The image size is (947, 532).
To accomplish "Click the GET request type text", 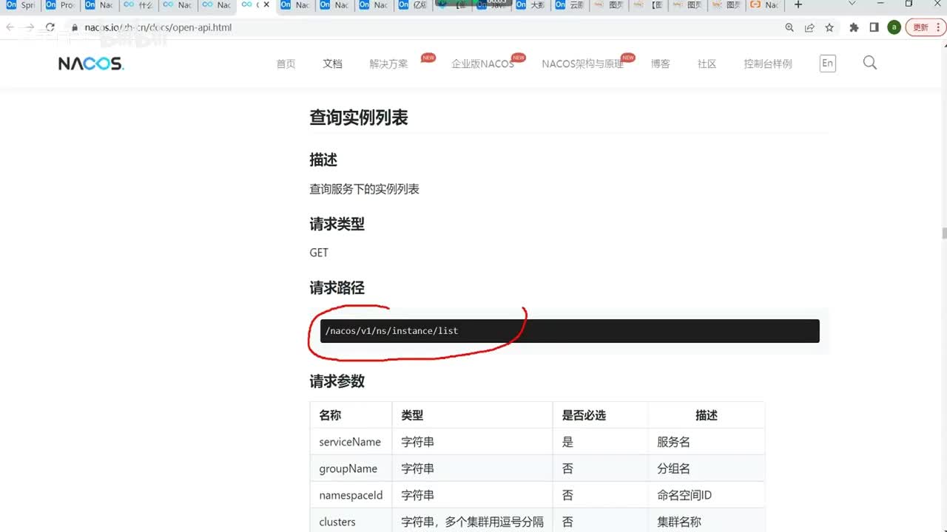I will pyautogui.click(x=319, y=253).
